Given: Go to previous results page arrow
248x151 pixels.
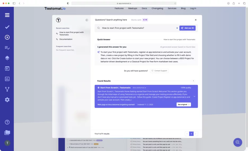Looking at the screenshot, I should [x=187, y=134].
